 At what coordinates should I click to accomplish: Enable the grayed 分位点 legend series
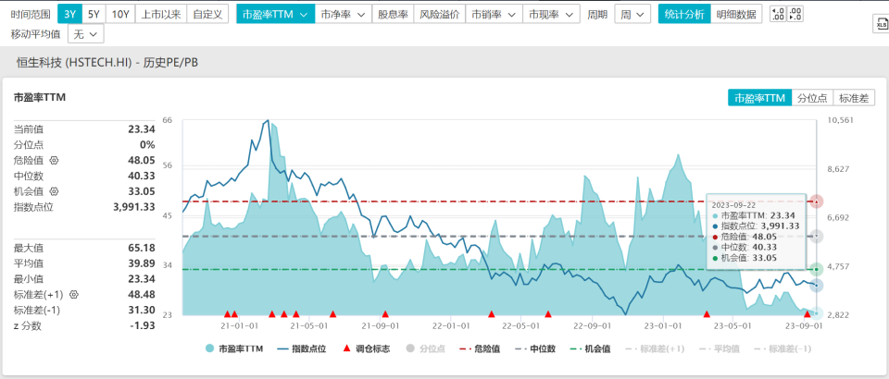(x=425, y=349)
